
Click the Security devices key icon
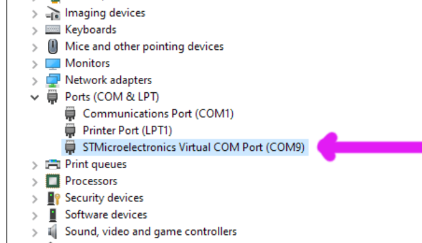tap(54, 198)
